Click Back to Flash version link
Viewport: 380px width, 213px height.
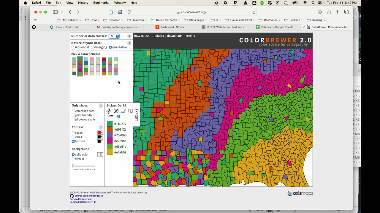pos(81,199)
